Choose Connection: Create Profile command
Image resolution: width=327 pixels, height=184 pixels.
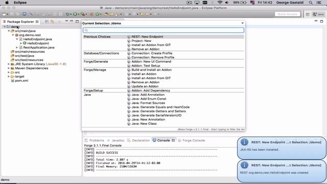click(x=152, y=53)
